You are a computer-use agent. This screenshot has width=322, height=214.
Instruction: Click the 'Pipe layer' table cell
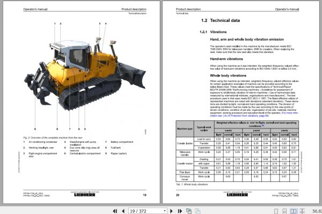[185, 172]
